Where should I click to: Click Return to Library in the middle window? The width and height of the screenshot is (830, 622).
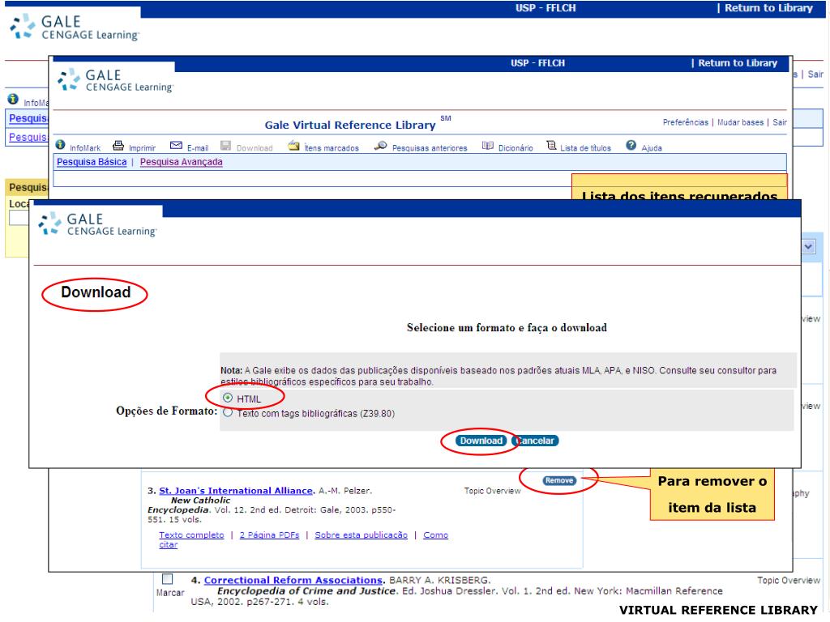coord(738,63)
